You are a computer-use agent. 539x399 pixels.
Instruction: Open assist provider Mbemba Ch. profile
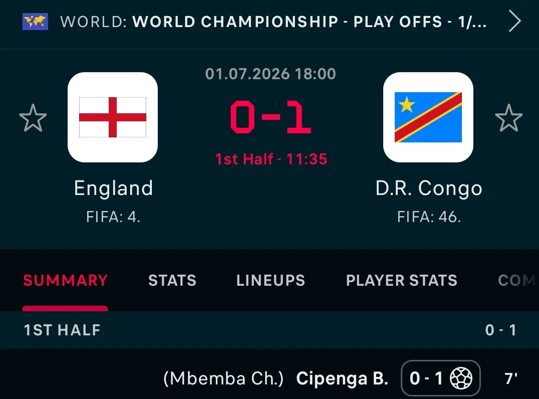pos(223,379)
